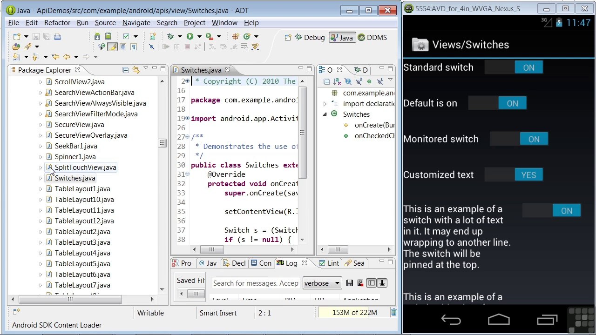Viewport: 596px width, 335px height.
Task: Expand folded copyright comment on line 2
Action: pos(187,81)
